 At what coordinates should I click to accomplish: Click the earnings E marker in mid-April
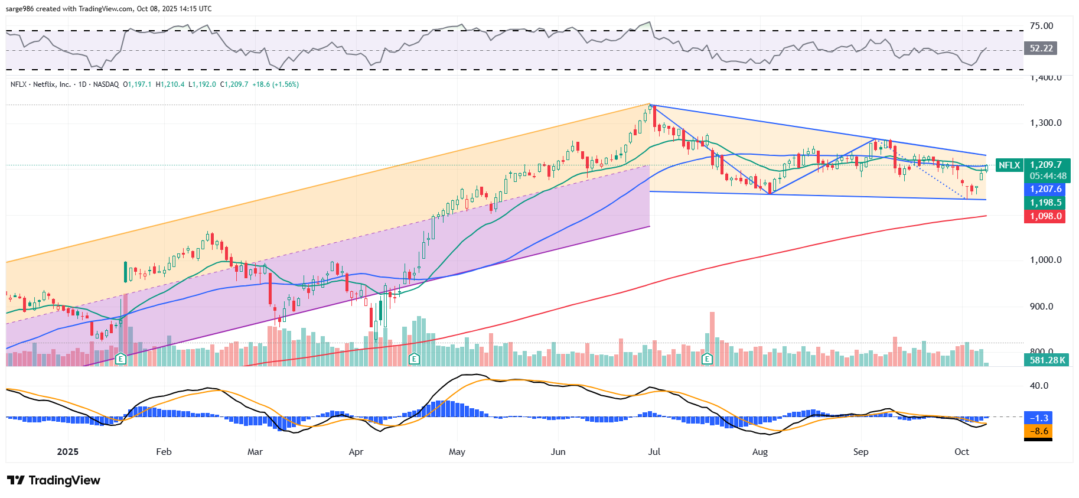[x=414, y=359]
